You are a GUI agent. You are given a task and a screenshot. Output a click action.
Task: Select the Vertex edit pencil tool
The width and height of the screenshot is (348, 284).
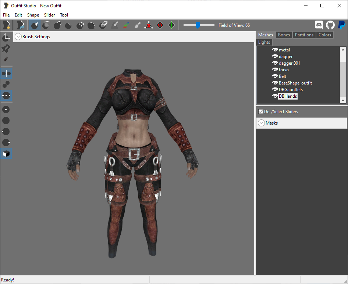[6, 60]
